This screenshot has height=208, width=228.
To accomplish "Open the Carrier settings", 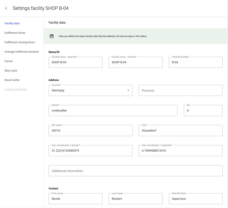I will point(9,61).
